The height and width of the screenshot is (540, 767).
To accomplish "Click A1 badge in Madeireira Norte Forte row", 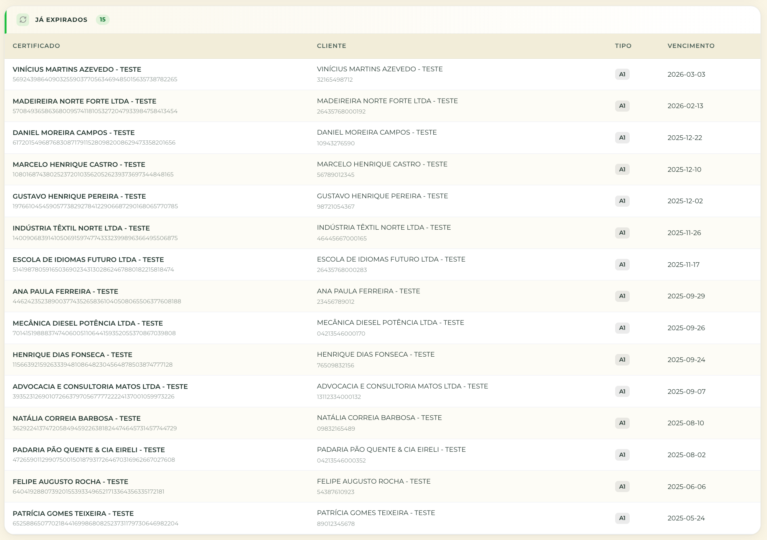I will point(622,106).
